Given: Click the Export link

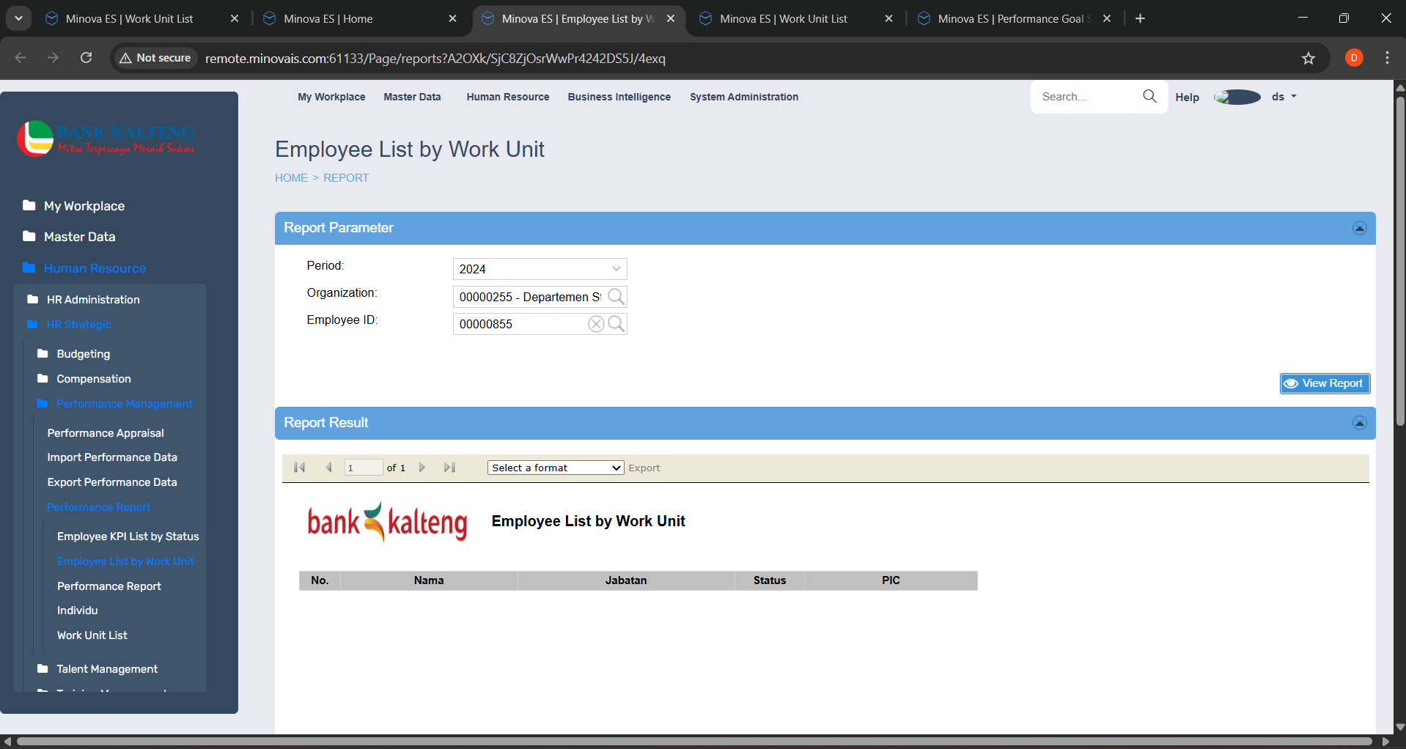Looking at the screenshot, I should pos(644,468).
